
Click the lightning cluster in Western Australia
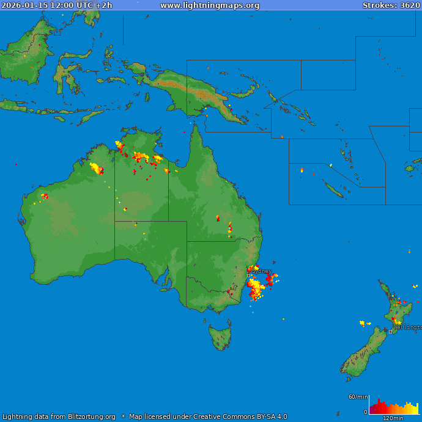pyautogui.click(x=44, y=196)
